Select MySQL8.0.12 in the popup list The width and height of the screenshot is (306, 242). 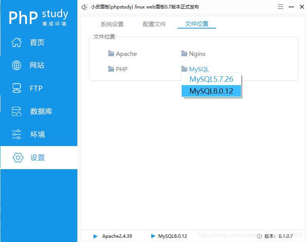coord(211,91)
